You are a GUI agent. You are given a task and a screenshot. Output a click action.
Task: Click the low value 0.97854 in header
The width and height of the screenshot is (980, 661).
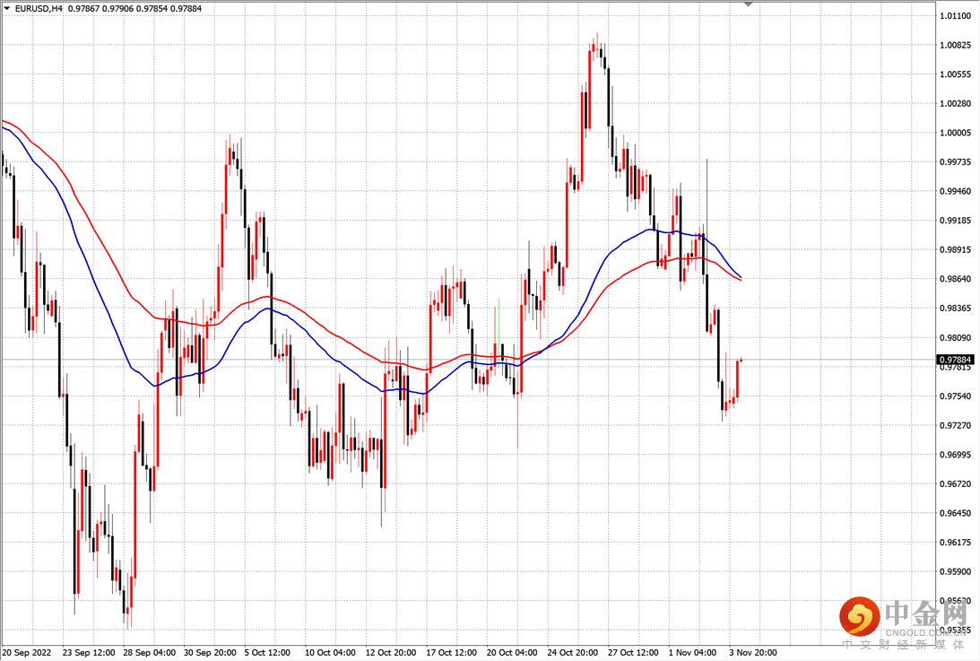click(x=152, y=9)
